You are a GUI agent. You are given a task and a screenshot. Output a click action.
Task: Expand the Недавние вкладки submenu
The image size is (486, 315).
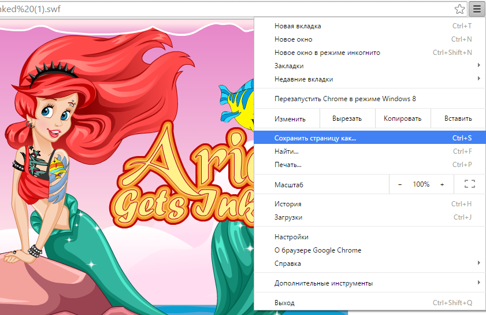pos(370,79)
